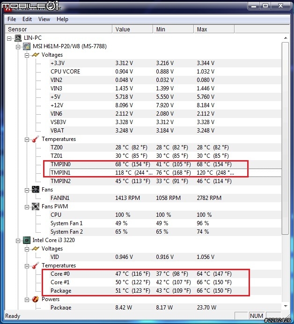Image resolution: width=294 pixels, height=324 pixels.
Task: Select the VBAT row
Action: coord(165,131)
